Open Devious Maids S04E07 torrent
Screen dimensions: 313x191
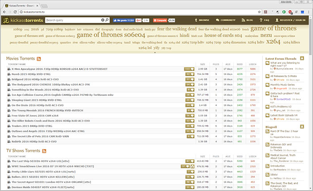click(43, 187)
